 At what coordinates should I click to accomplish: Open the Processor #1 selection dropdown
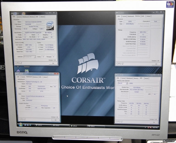click(x=30, y=57)
